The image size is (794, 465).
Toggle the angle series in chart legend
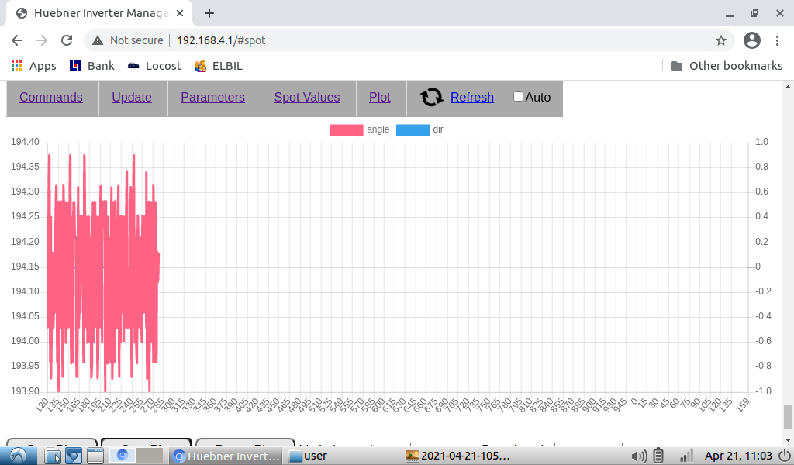point(347,130)
